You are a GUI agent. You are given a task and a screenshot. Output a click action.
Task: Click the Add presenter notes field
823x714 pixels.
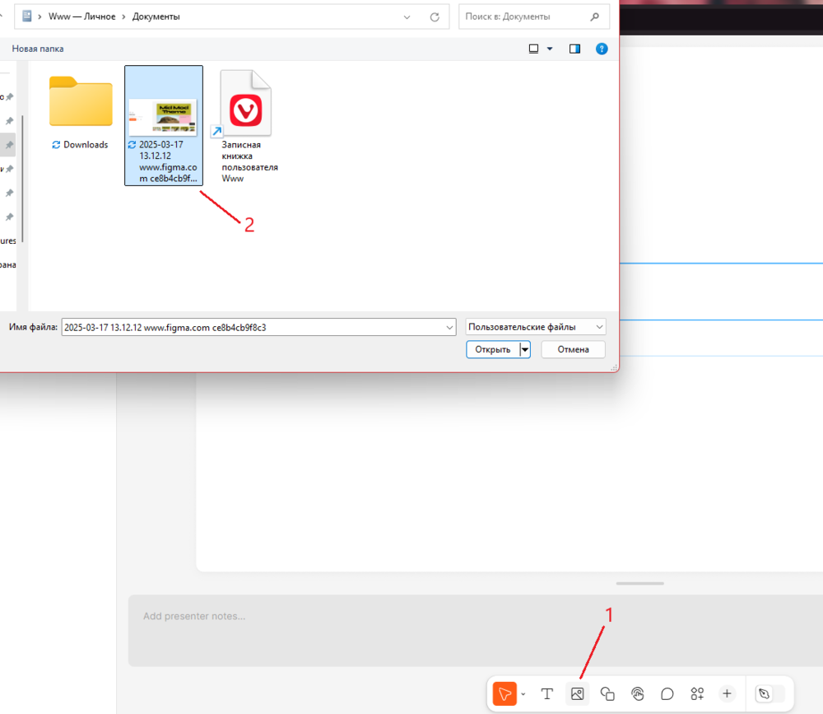(476, 631)
